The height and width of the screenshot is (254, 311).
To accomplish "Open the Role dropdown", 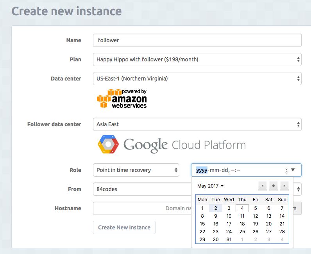I will pyautogui.click(x=136, y=170).
